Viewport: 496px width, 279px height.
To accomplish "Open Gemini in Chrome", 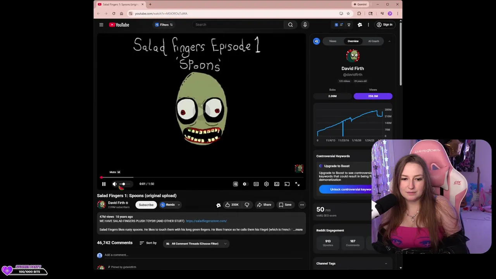I will click(360, 4).
